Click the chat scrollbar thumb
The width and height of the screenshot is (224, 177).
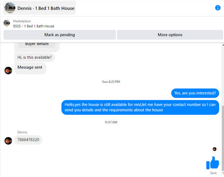223,138
